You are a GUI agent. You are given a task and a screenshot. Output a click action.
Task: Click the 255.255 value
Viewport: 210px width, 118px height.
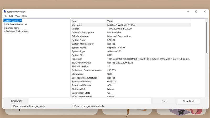[x=111, y=70]
